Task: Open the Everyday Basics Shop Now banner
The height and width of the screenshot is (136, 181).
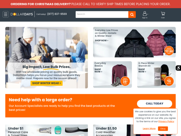Action: tap(113, 74)
